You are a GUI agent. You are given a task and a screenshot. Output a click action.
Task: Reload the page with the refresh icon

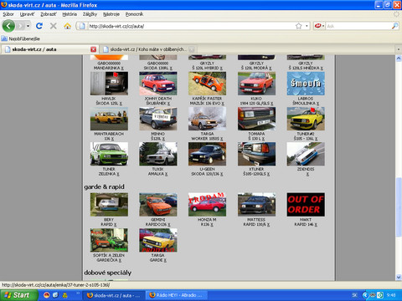[x=39, y=26]
